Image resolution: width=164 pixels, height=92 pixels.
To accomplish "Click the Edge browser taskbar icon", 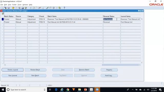I will pyautogui.click(x=56, y=90).
